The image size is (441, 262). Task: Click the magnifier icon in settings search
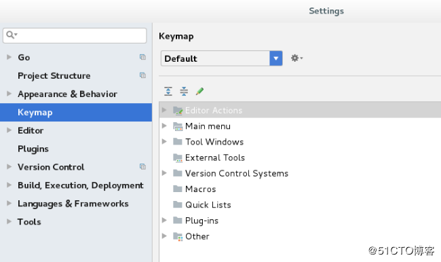12,35
